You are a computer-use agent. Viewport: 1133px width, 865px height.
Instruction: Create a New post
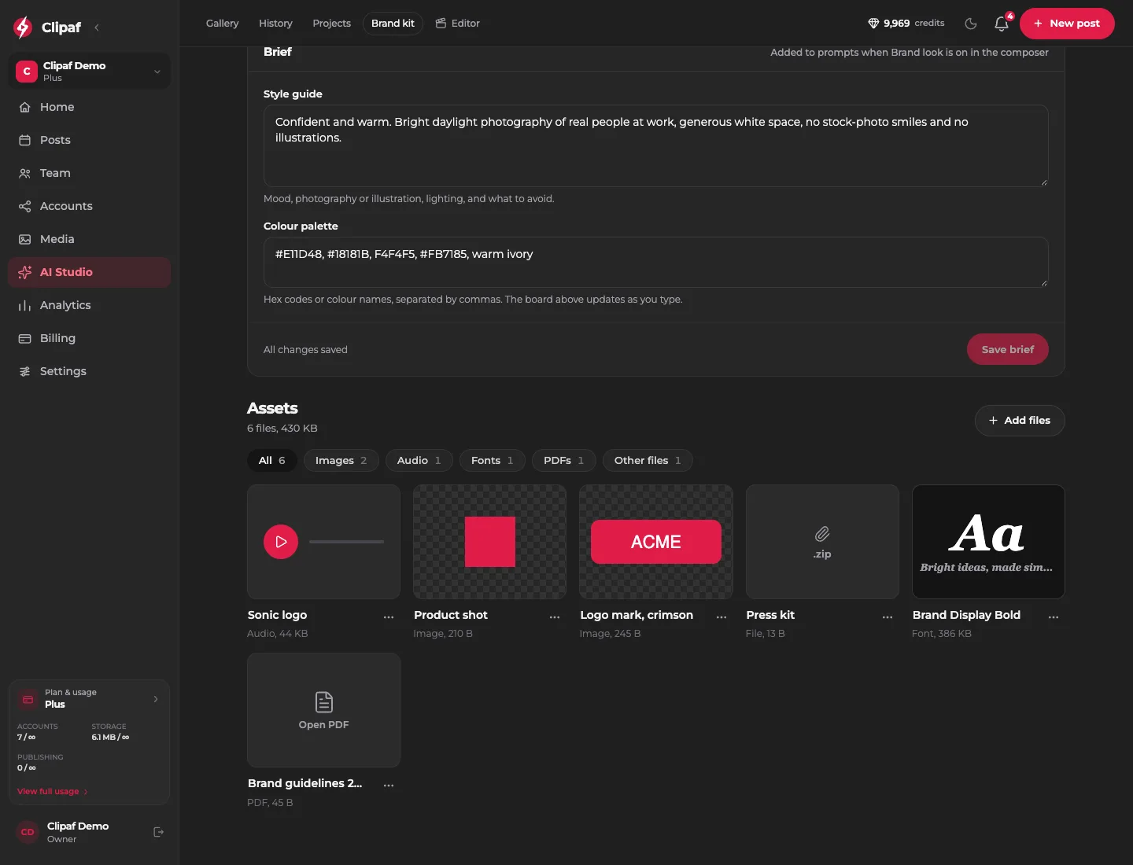click(1067, 24)
